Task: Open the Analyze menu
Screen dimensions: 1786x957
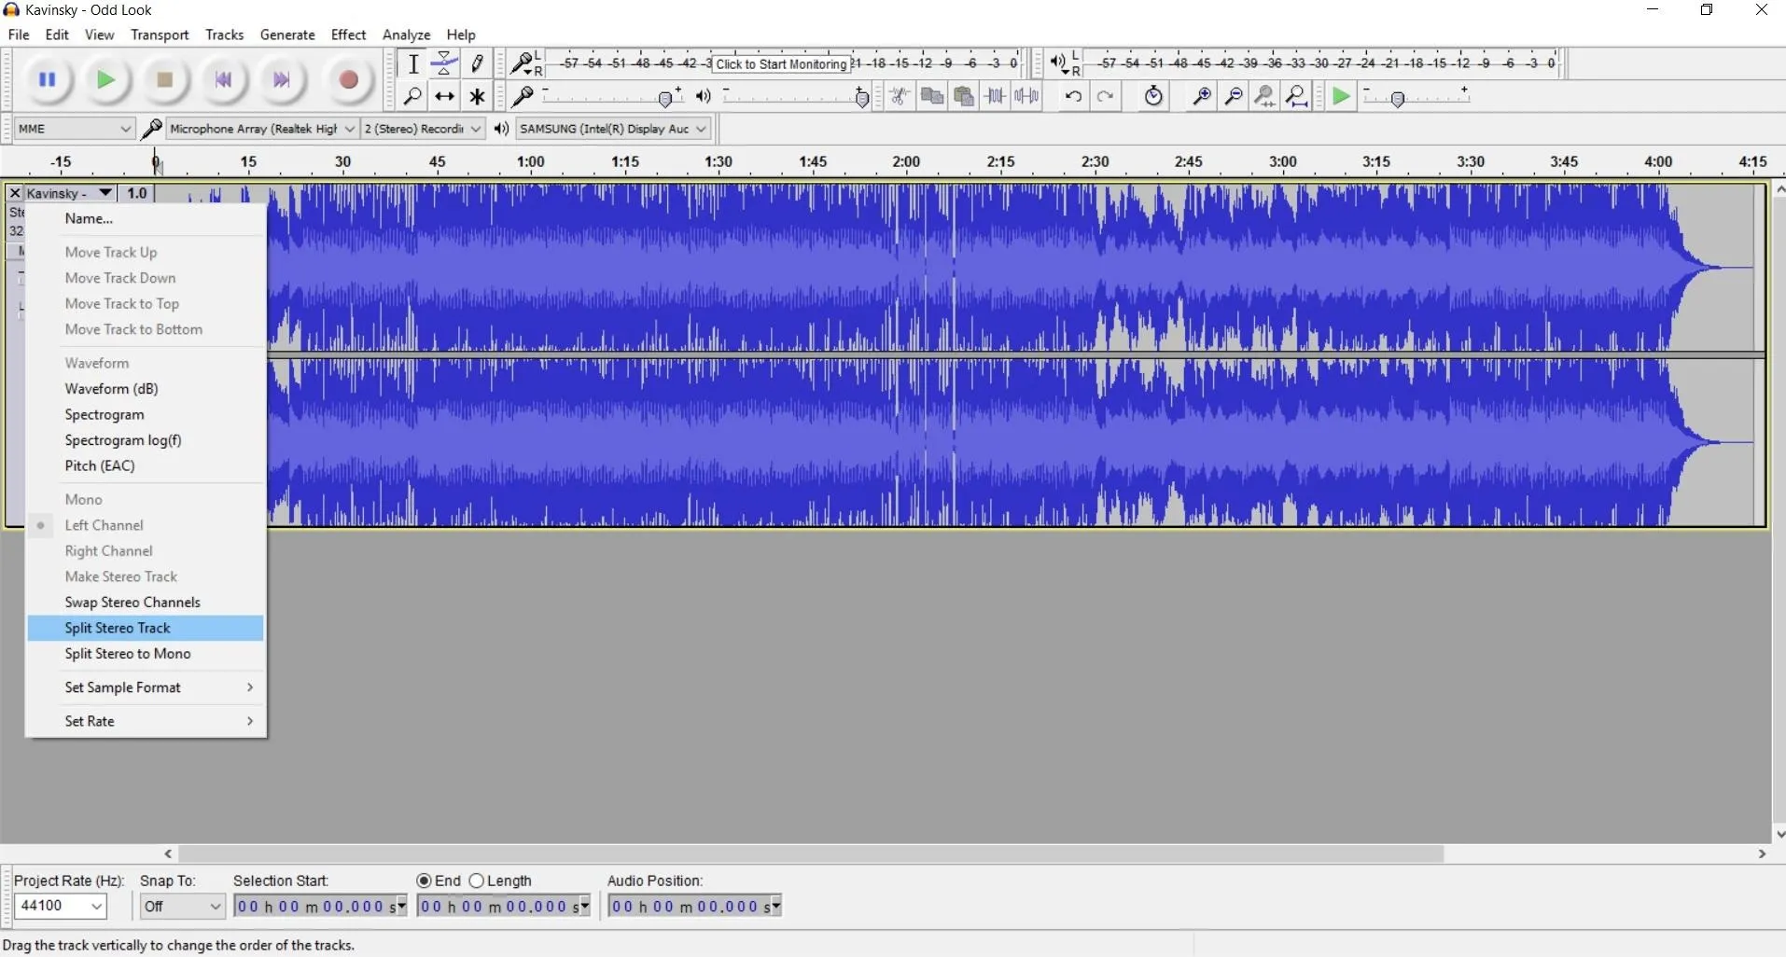Action: [407, 35]
